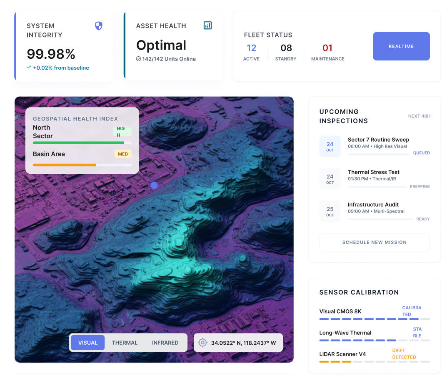Select the Infrastructure Audit inspection
The height and width of the screenshot is (376, 442).
pos(373,205)
